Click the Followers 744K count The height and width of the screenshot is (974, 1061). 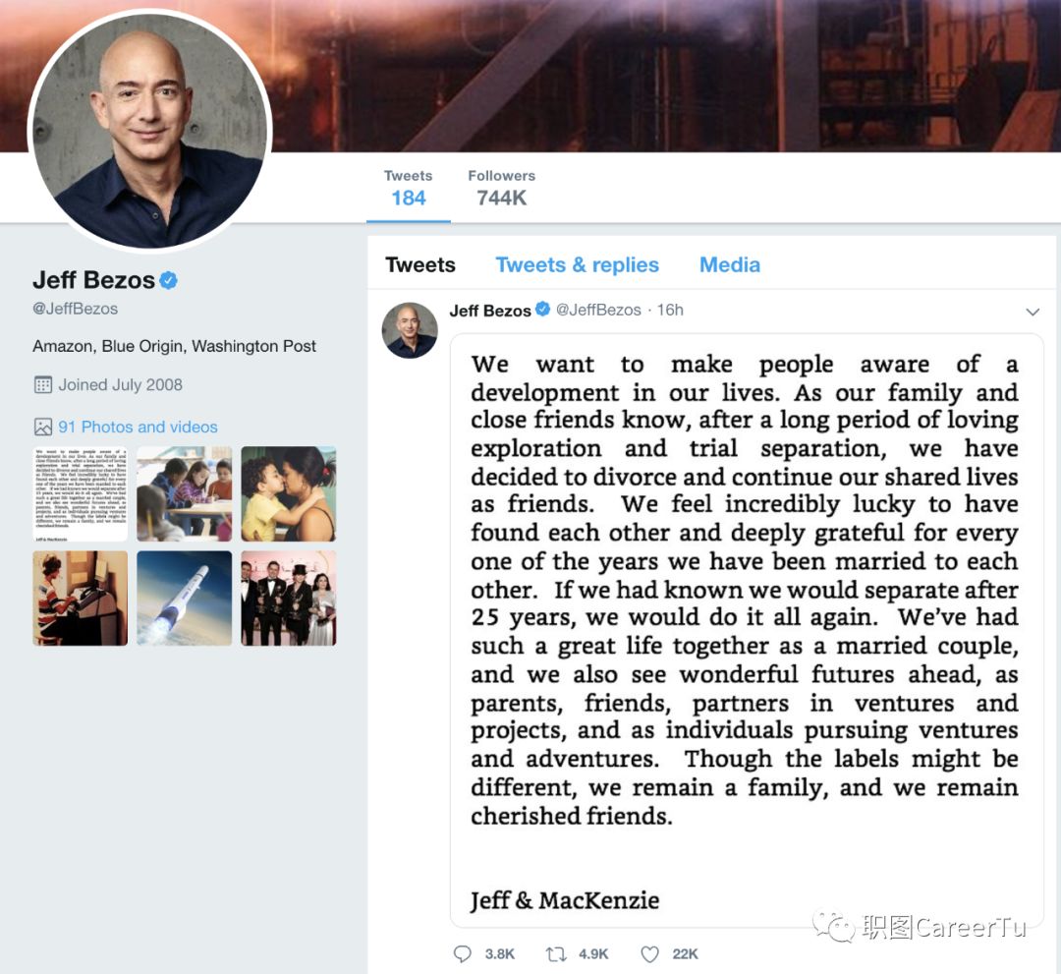coord(501,188)
